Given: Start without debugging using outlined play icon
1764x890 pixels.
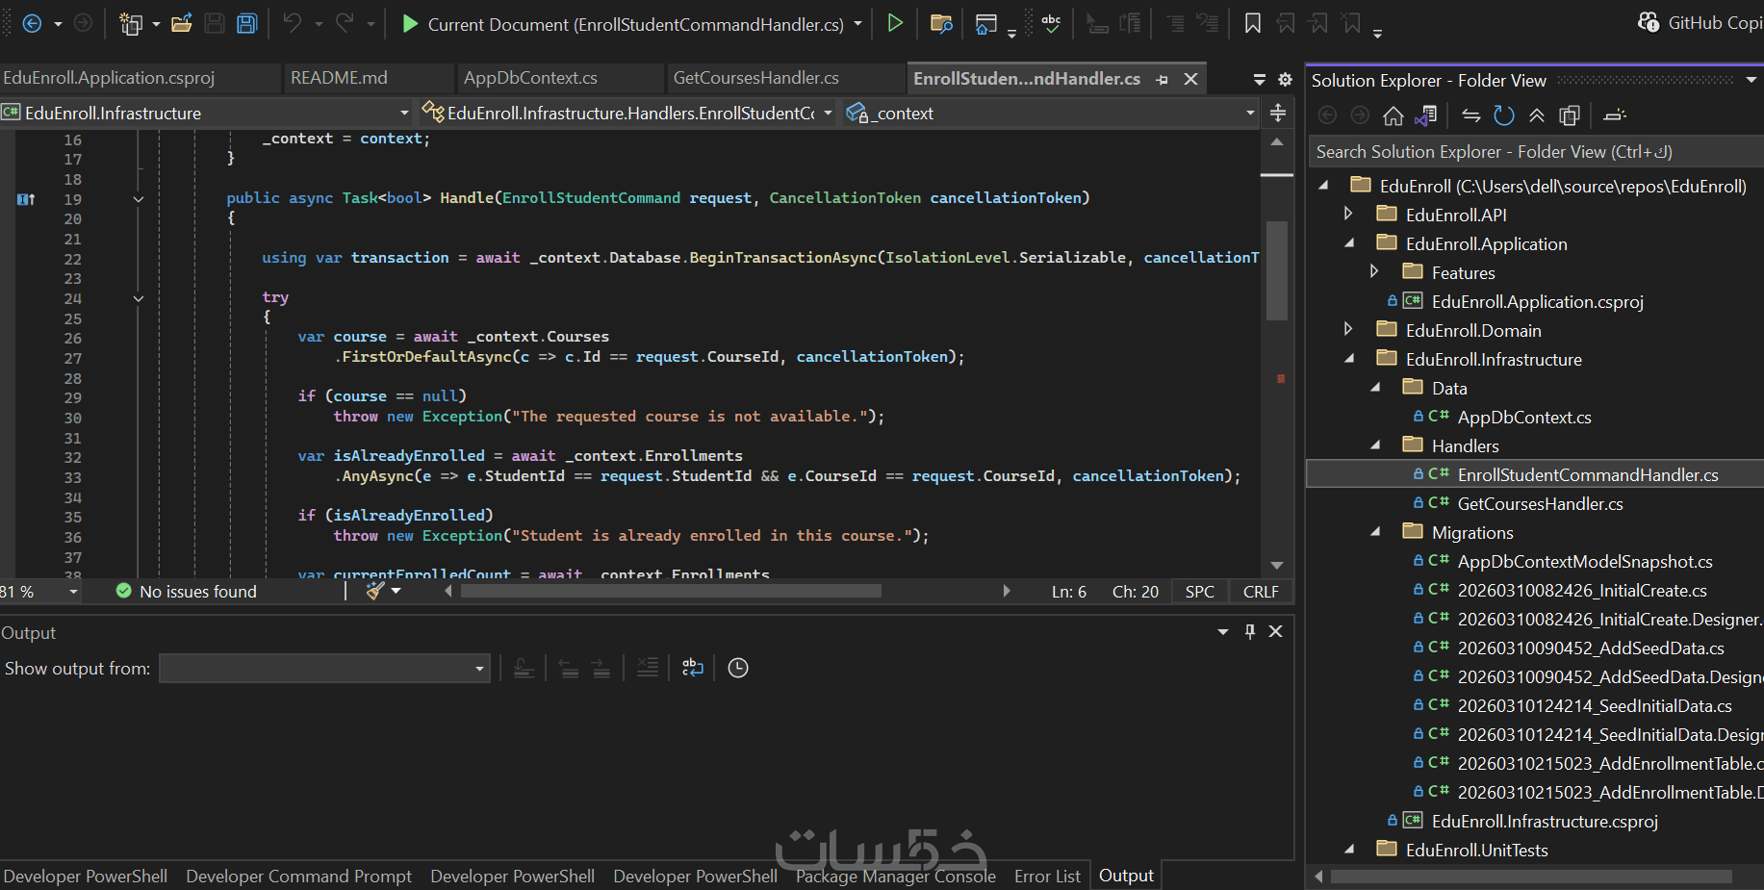Looking at the screenshot, I should [x=895, y=23].
